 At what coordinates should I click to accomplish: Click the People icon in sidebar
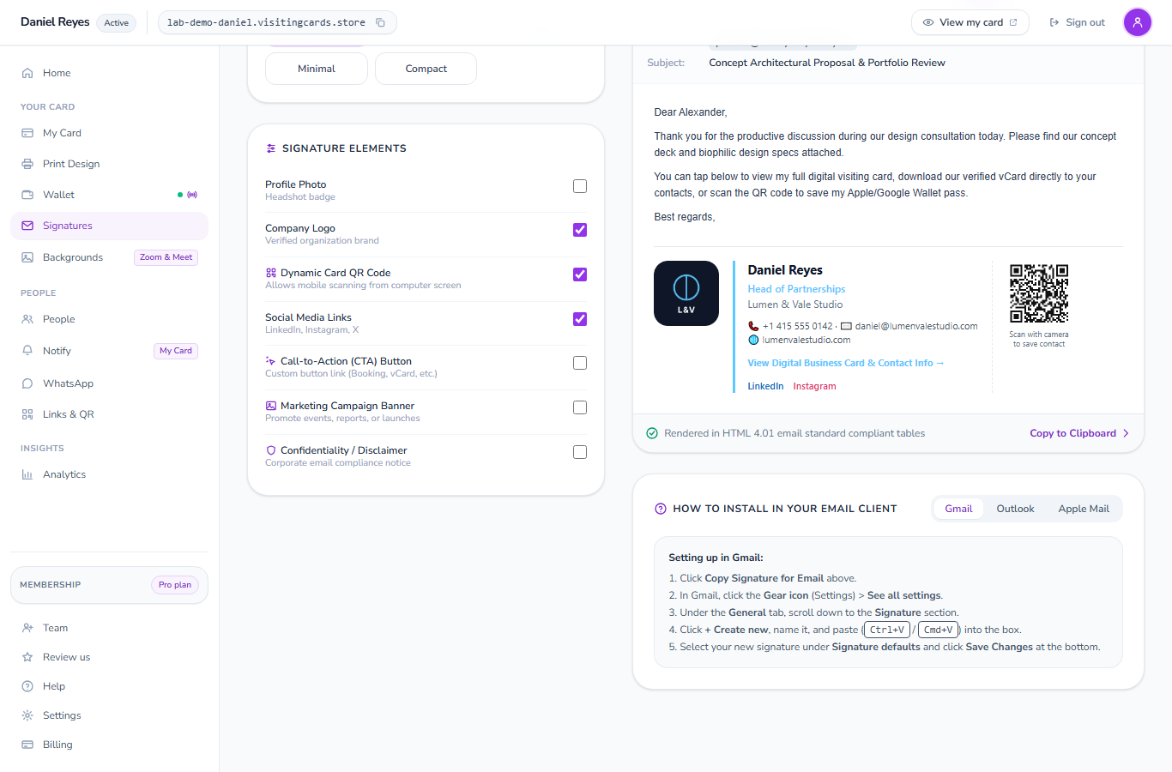(27, 319)
